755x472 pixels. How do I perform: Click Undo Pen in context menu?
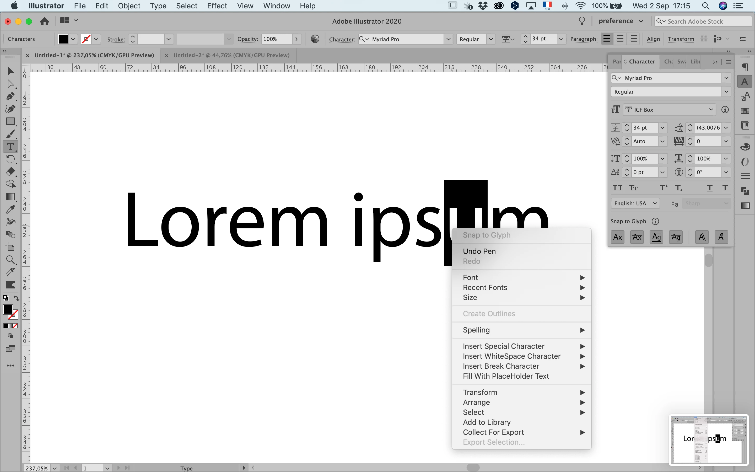pyautogui.click(x=479, y=251)
